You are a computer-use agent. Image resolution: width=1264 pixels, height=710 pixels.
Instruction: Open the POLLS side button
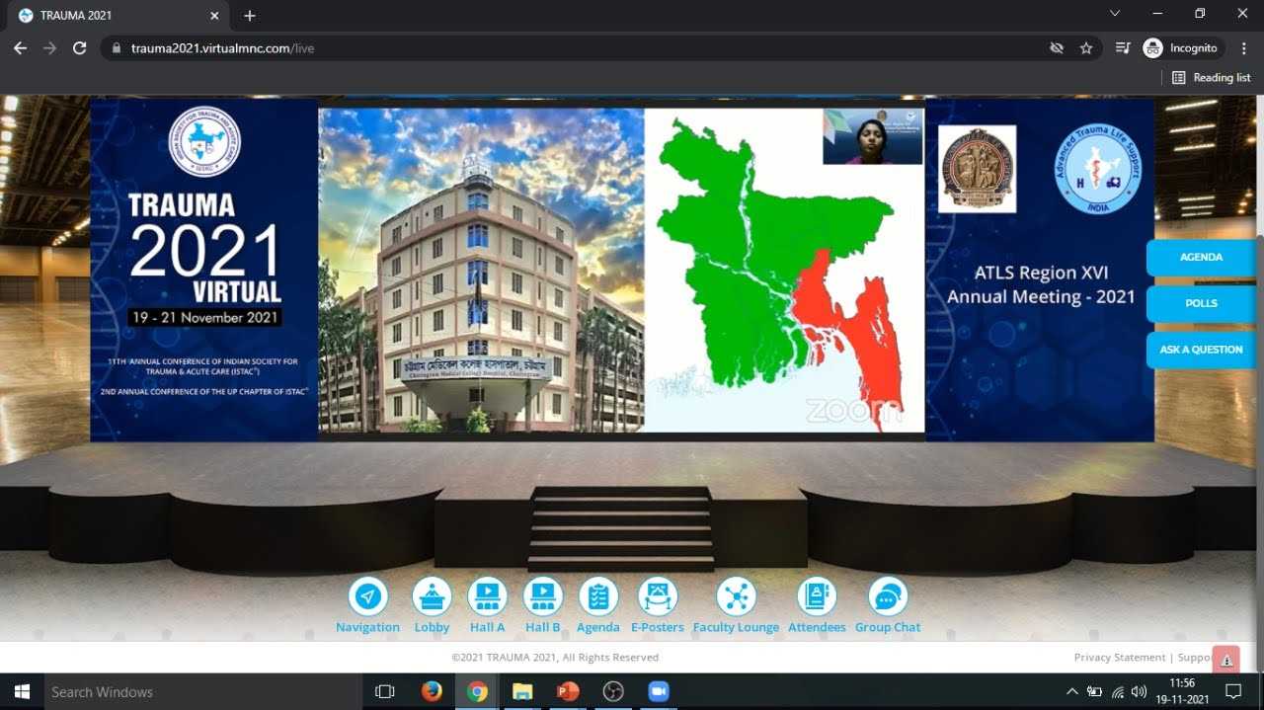pos(1202,304)
